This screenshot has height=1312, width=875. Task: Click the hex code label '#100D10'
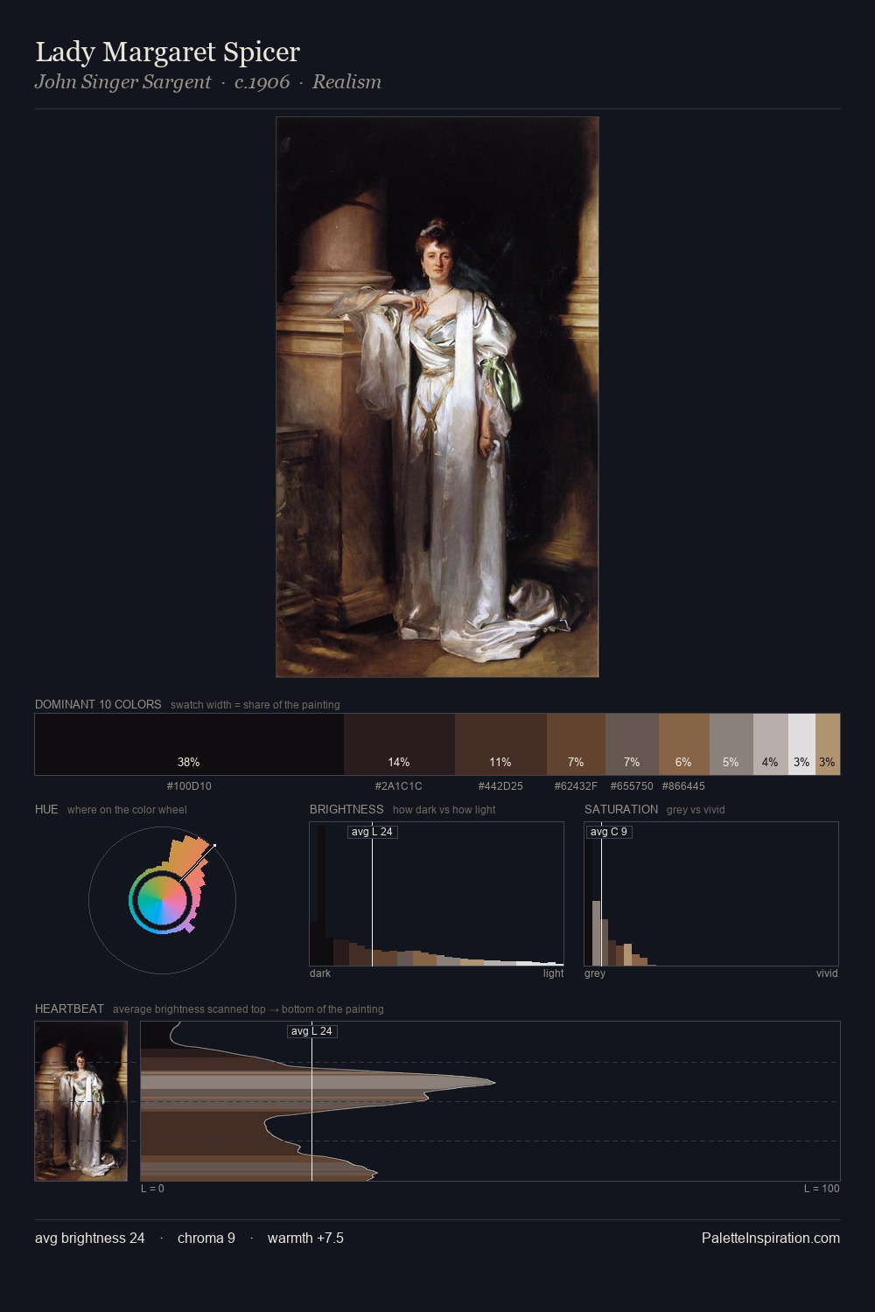click(189, 786)
